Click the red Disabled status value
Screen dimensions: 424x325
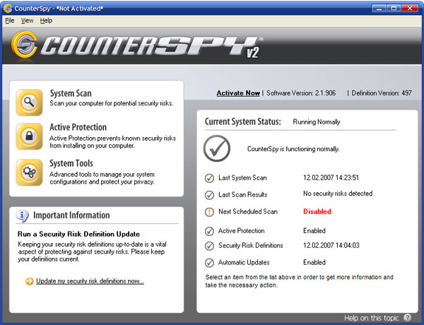(x=317, y=212)
